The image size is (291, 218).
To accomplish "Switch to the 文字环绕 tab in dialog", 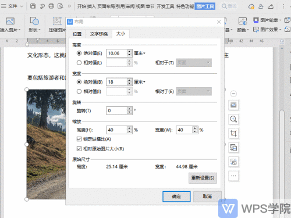I will point(99,34).
